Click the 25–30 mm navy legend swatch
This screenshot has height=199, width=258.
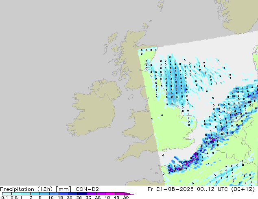pyautogui.click(x=82, y=194)
